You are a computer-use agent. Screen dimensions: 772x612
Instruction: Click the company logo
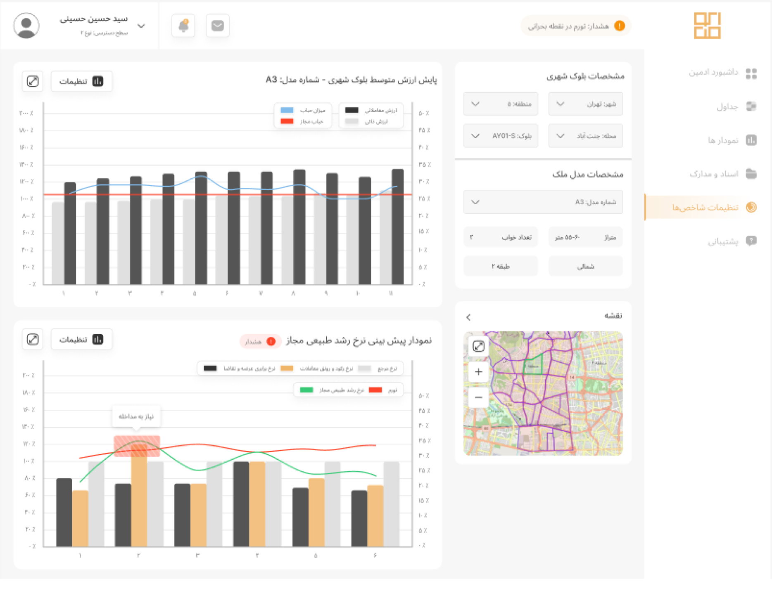tap(707, 26)
